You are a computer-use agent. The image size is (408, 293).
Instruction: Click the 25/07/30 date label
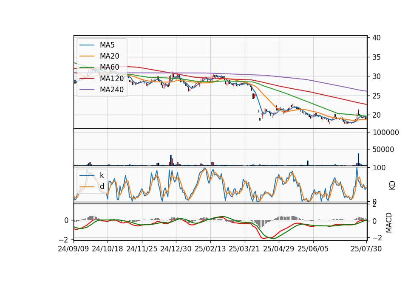coord(366,249)
